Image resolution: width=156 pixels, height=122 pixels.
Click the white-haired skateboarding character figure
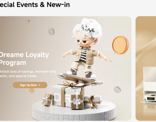pyautogui.click(x=85, y=48)
